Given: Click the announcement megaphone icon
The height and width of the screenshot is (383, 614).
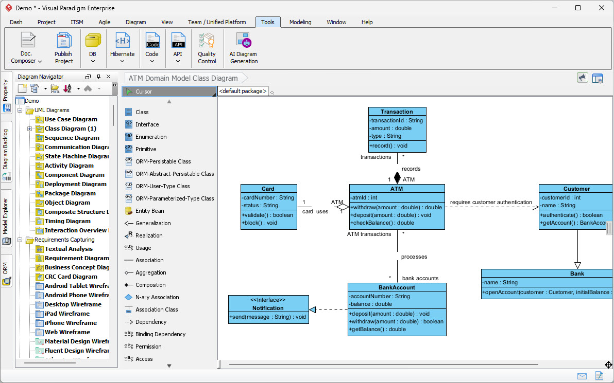Looking at the screenshot, I should point(582,78).
